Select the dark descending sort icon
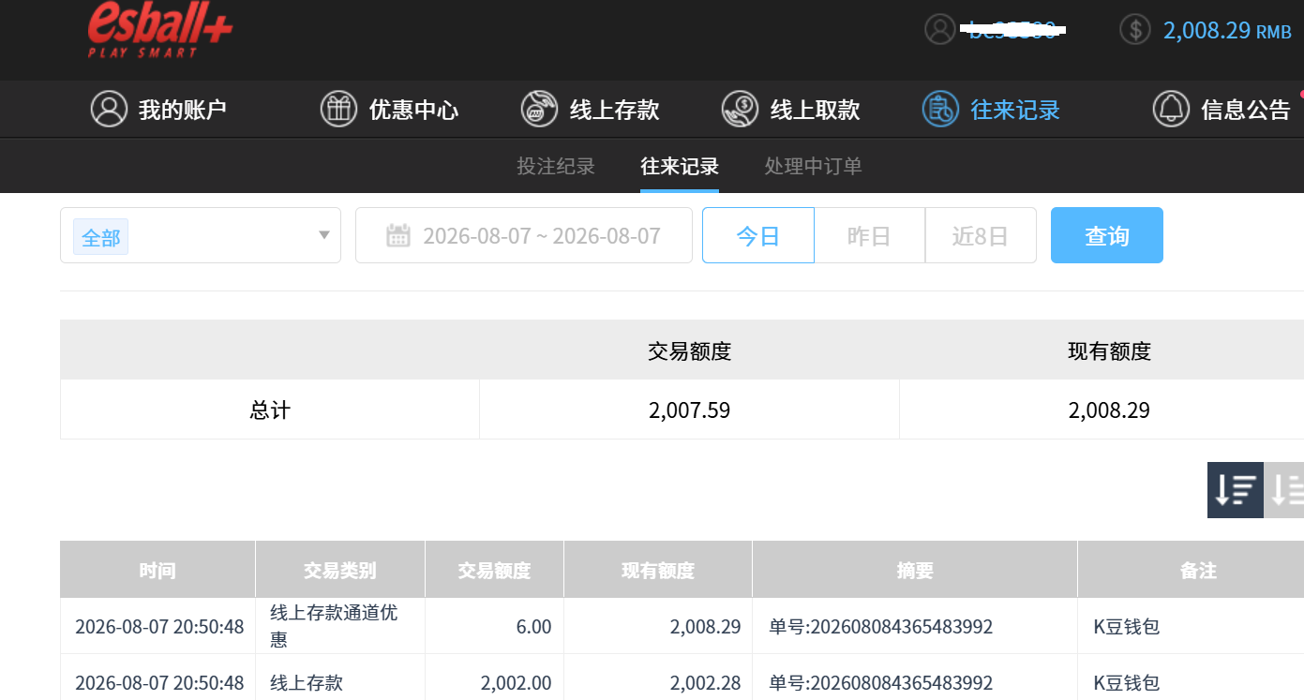The image size is (1304, 700). point(1236,490)
